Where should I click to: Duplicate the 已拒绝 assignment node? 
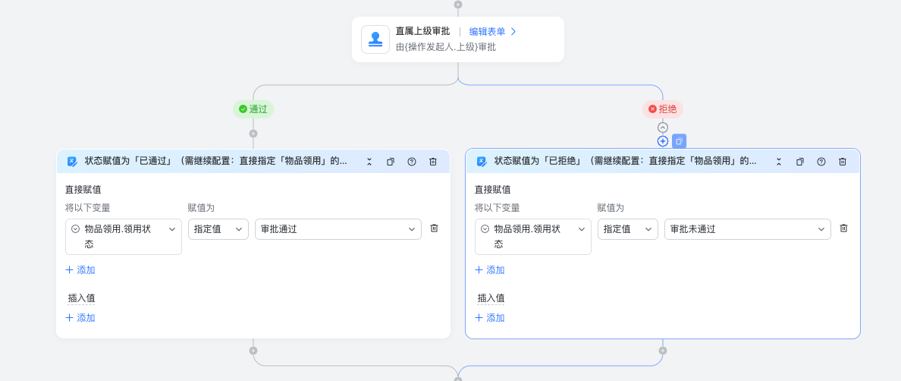[800, 162]
